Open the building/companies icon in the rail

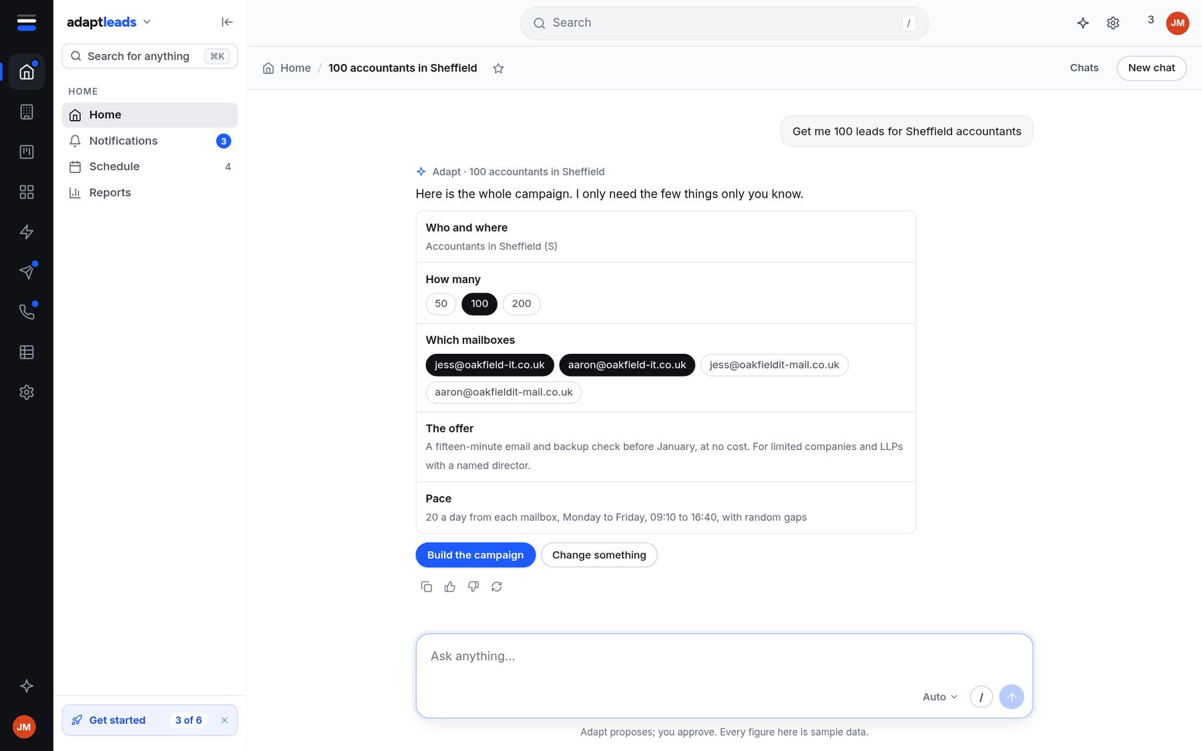click(x=27, y=111)
